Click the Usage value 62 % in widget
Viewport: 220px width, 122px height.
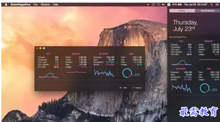(x=217, y=54)
